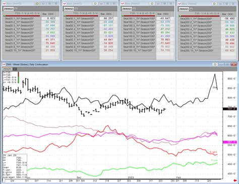Click the 'Sea100 10_Yr* Sea100*' row
Screen dimensions: 239x184
point(139,50)
